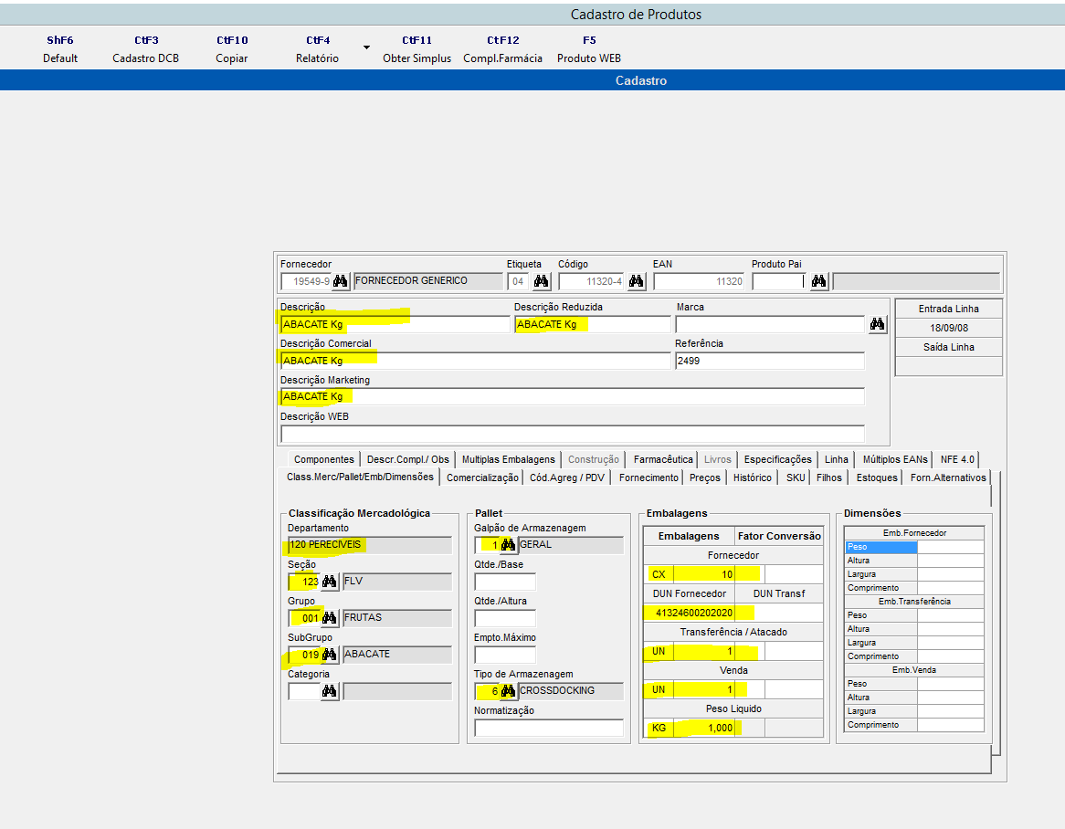
Task: Open the Etiqueta lookup binoculars
Action: (x=542, y=281)
